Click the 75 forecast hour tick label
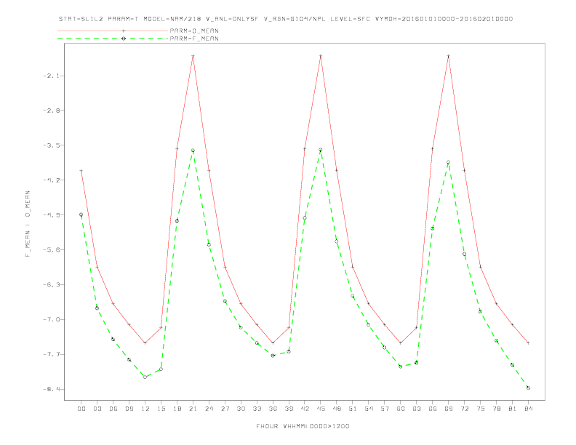The height and width of the screenshot is (445, 576). (x=481, y=409)
